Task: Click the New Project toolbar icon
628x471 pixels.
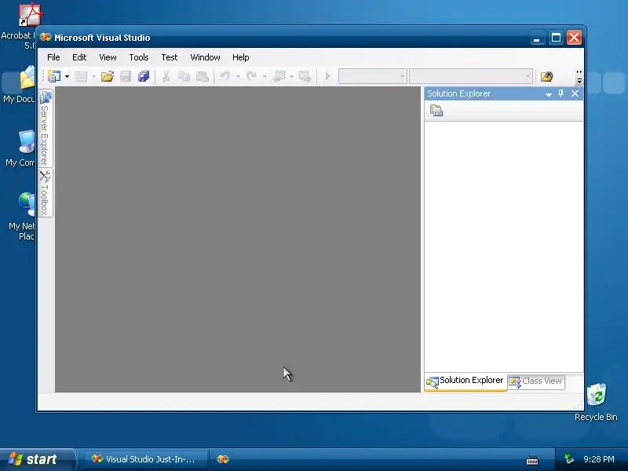Action: [x=54, y=76]
